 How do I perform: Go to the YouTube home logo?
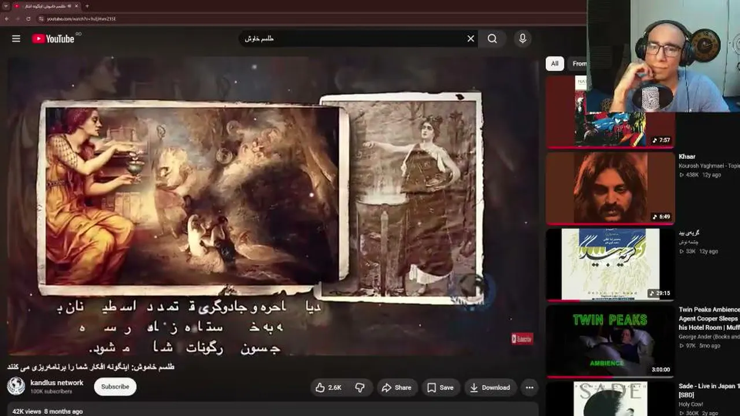click(53, 39)
